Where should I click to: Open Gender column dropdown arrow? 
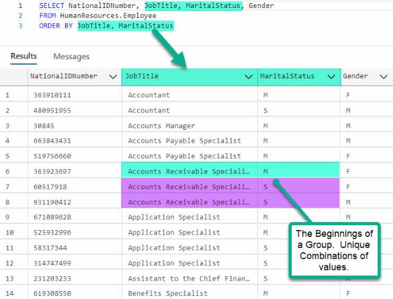[x=383, y=76]
